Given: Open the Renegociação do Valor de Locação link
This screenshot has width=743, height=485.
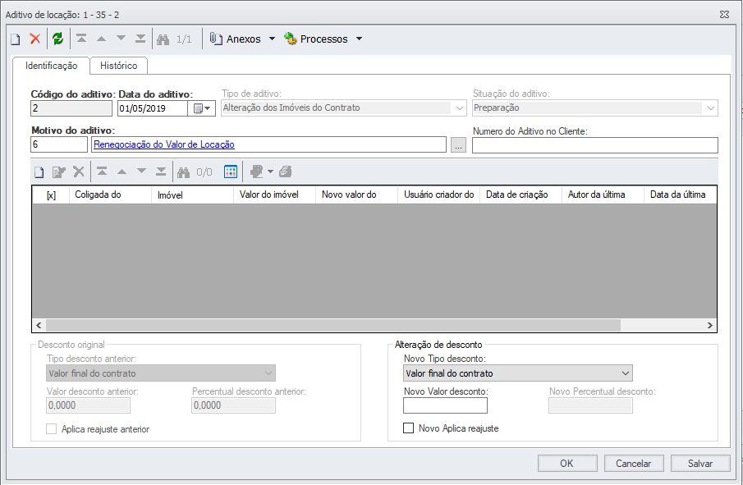Looking at the screenshot, I should pos(164,144).
